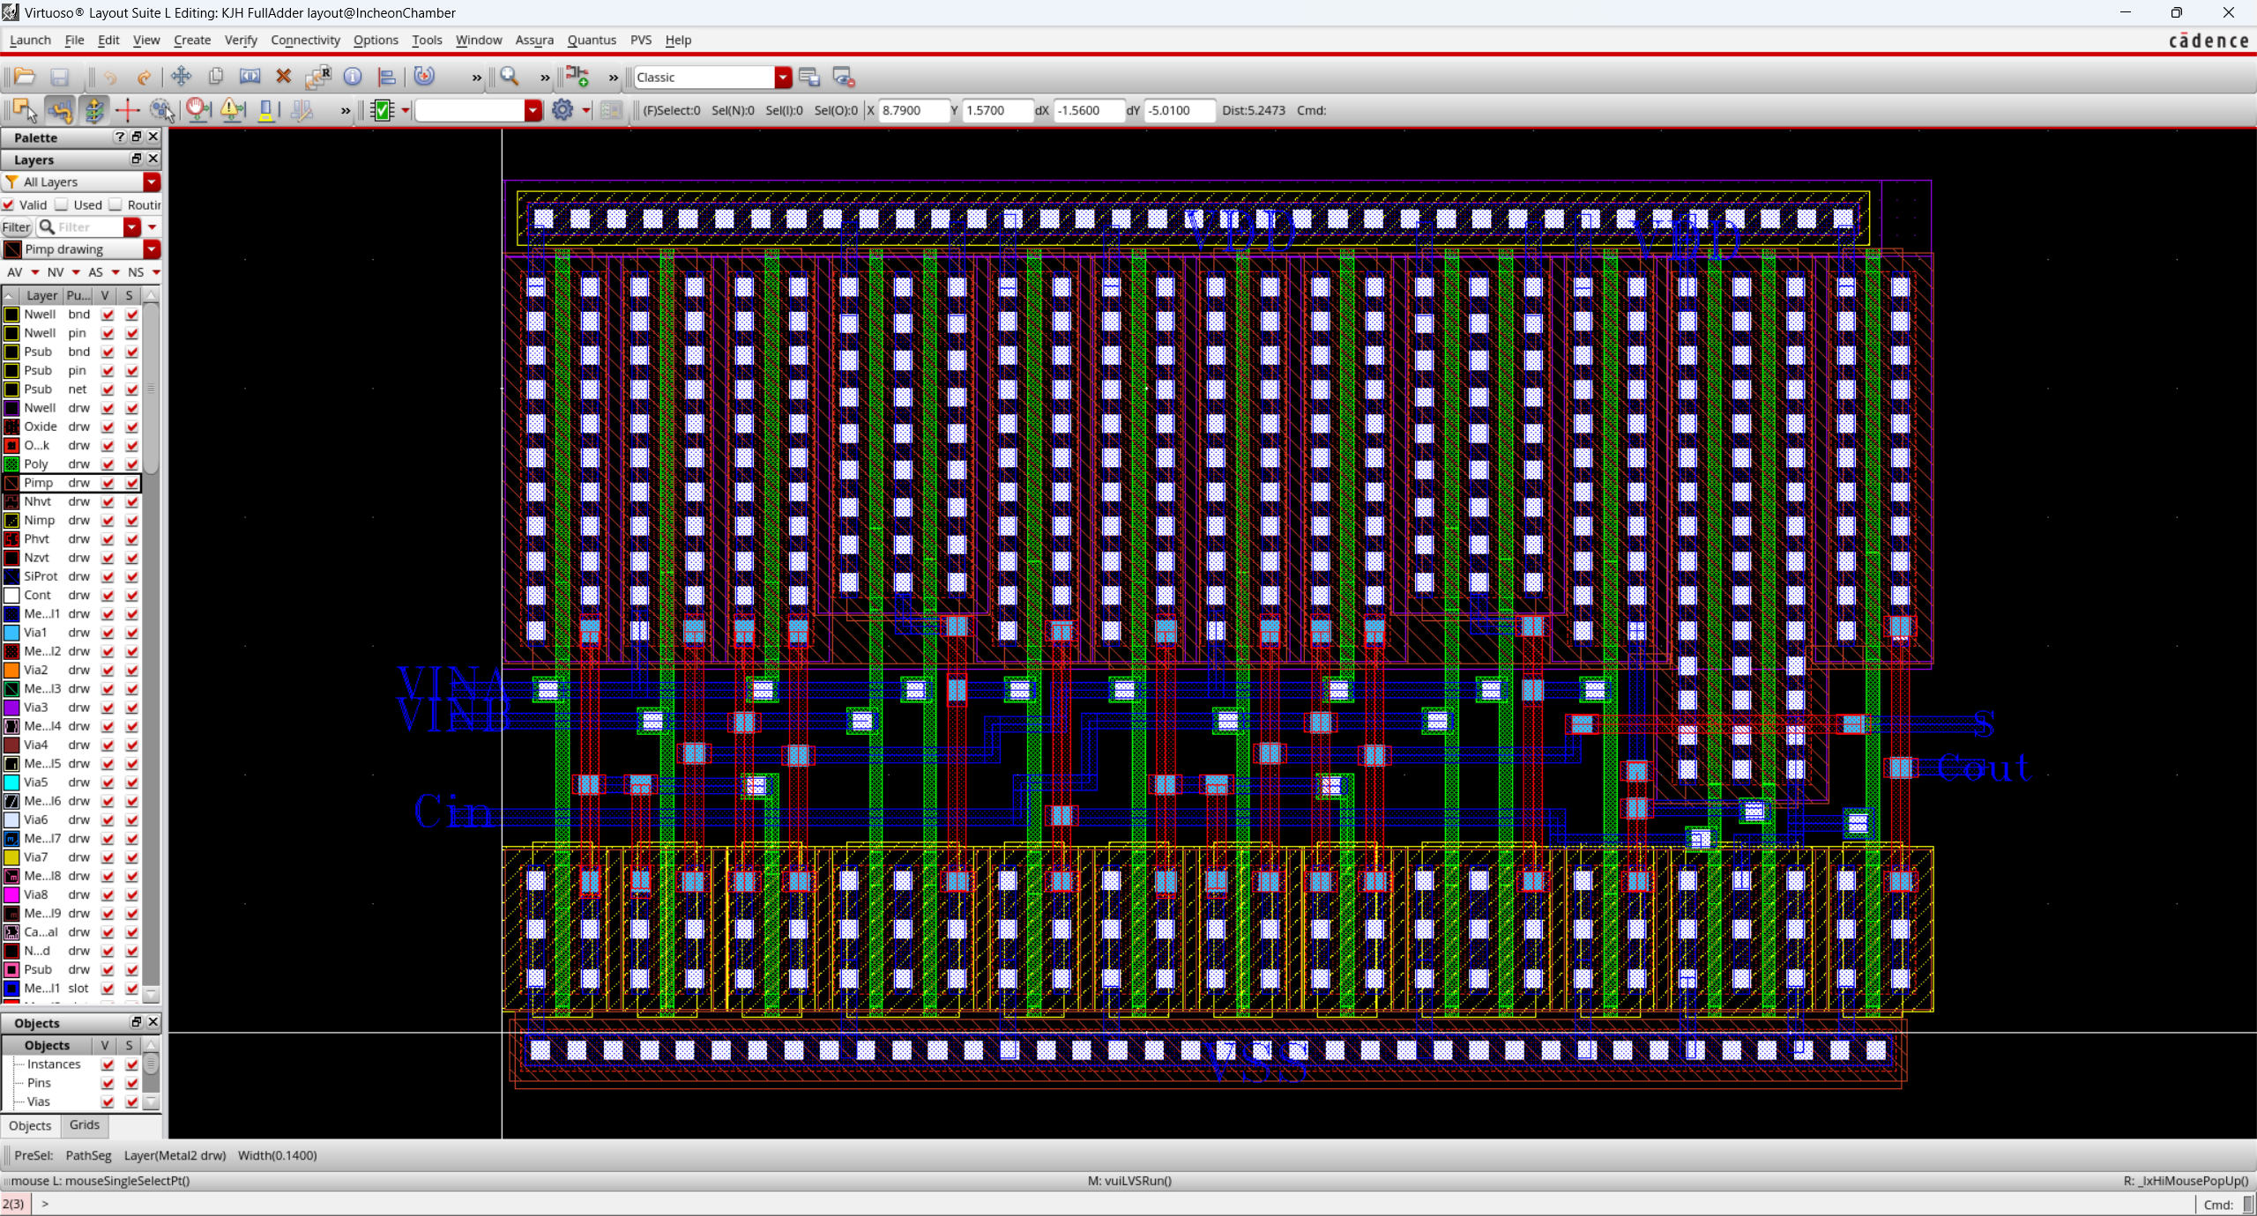
Task: Click the Open folder icon
Action: click(x=25, y=77)
